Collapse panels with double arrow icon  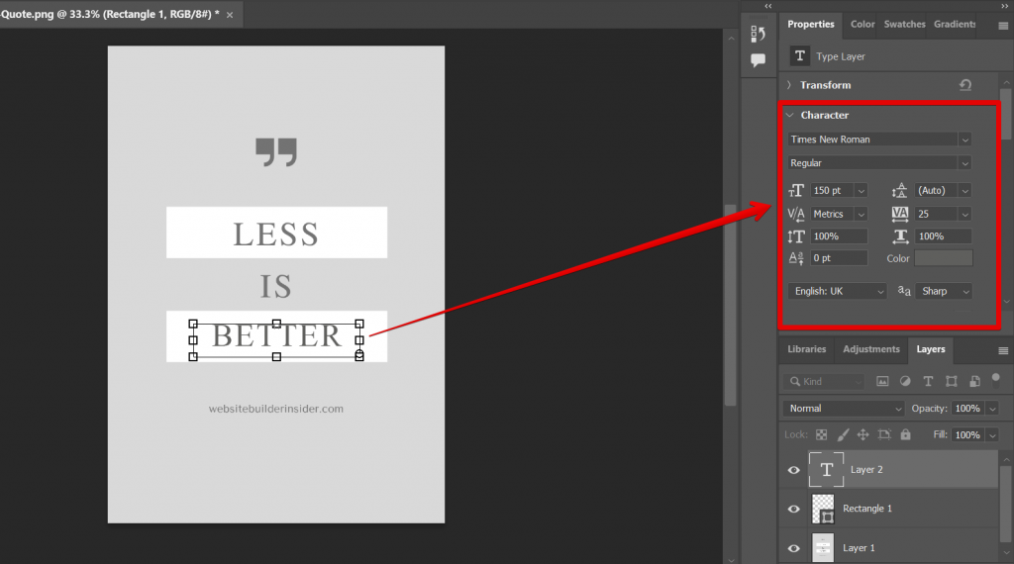click(x=1004, y=5)
